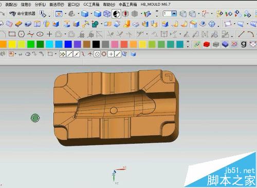Open the HB_MOULD M6.7 menu
The height and width of the screenshot is (188, 257).
click(155, 5)
